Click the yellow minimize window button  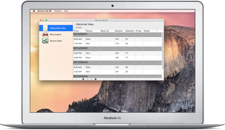[x=43, y=20]
